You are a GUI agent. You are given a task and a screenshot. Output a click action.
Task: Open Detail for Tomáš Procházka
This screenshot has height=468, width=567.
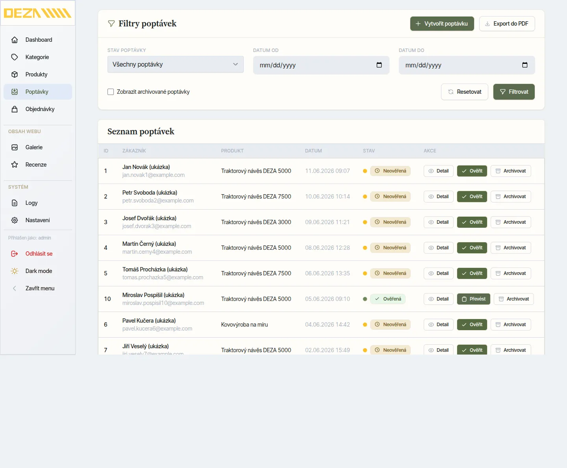pyautogui.click(x=439, y=273)
